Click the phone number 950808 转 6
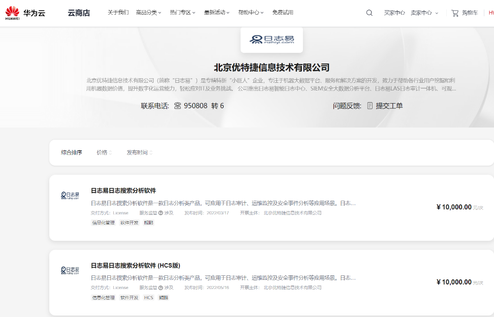 (204, 106)
